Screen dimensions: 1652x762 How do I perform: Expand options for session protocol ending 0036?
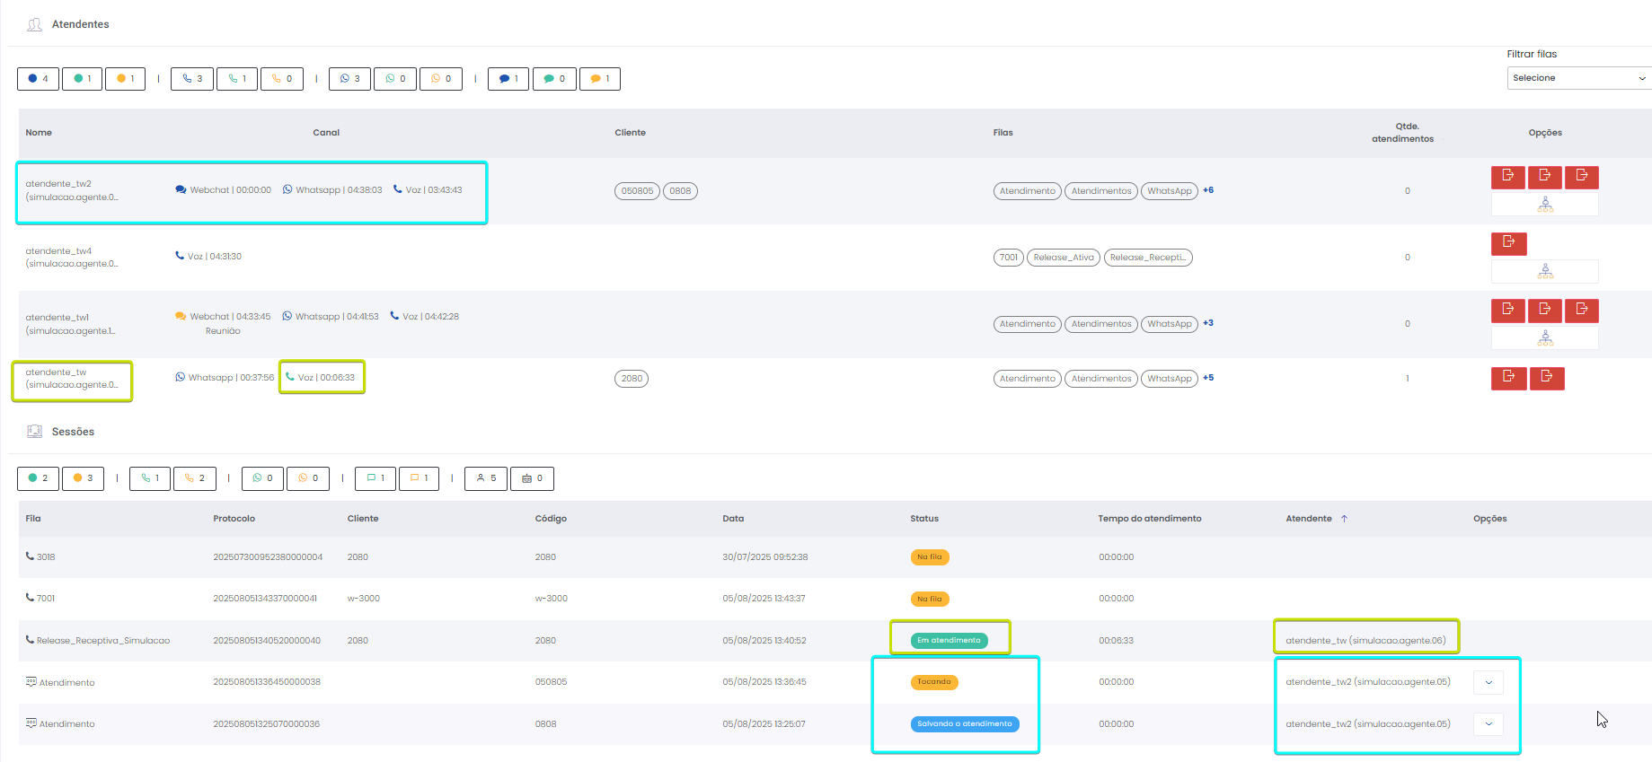pos(1488,724)
